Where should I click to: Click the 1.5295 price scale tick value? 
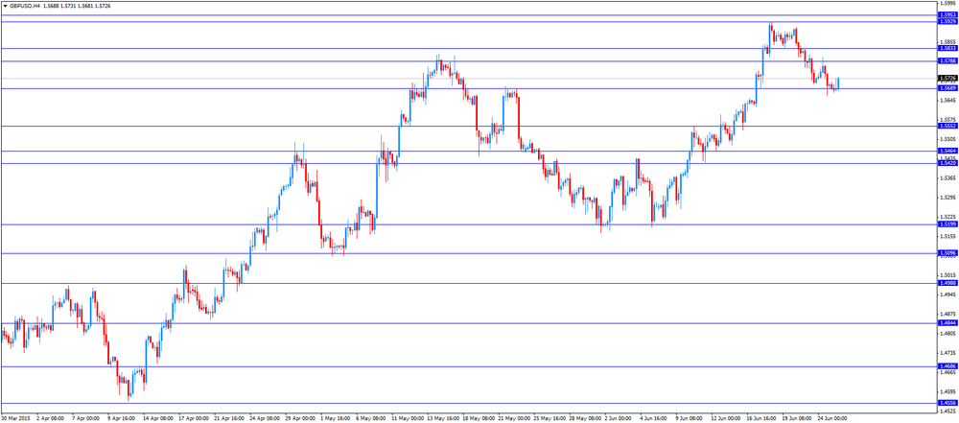947,198
